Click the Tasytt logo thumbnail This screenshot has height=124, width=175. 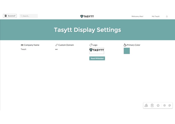coord(97,51)
